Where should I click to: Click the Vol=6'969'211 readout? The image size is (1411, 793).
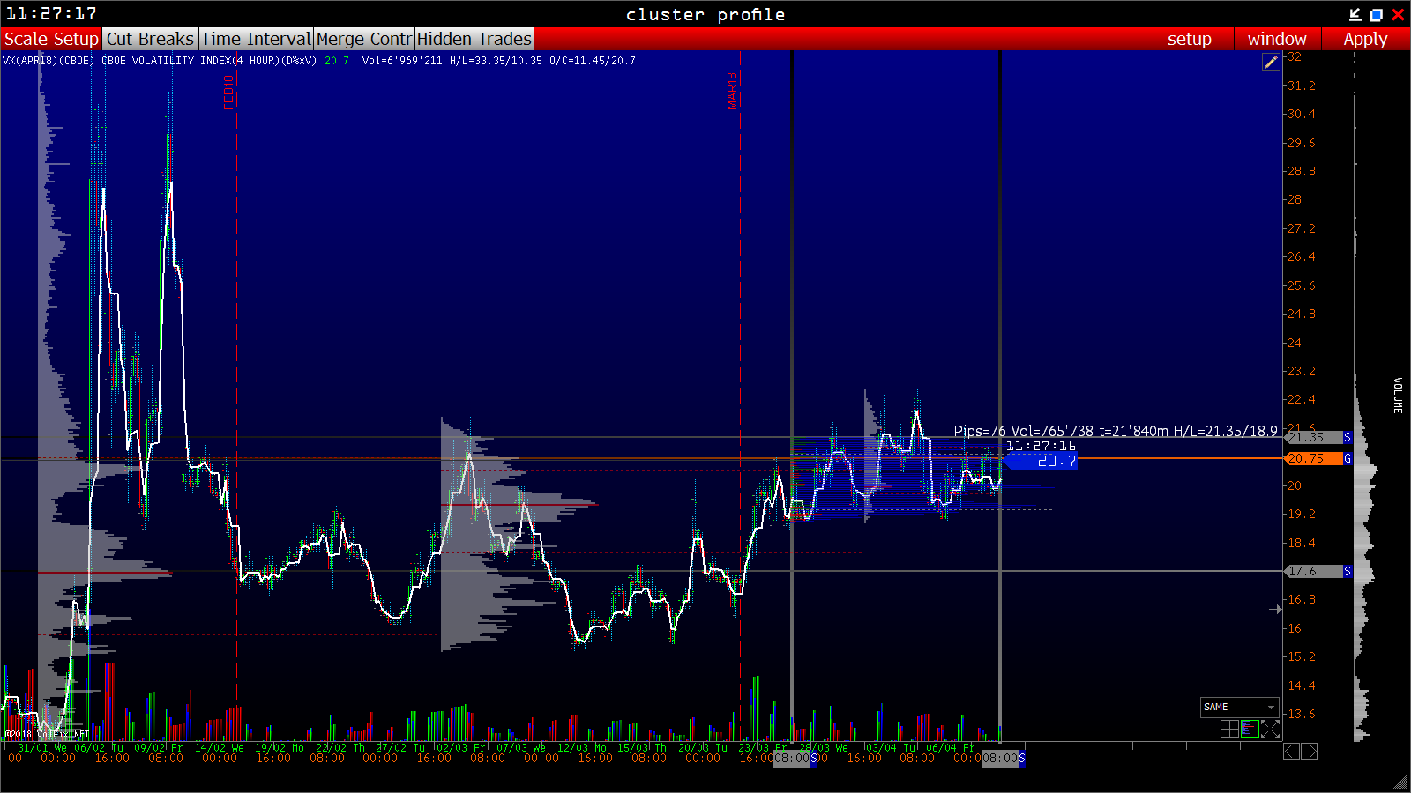click(x=402, y=61)
